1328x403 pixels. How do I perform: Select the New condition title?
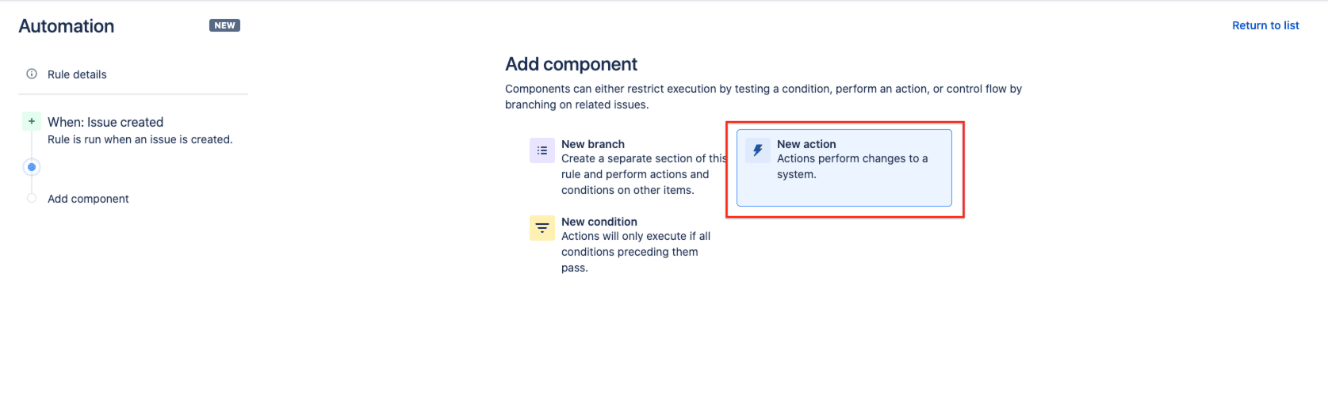(599, 222)
